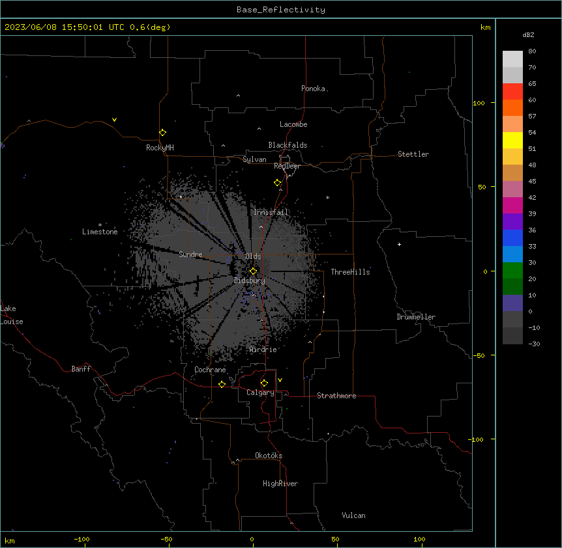The height and width of the screenshot is (548, 562).
Task: Click the RockyMH label
Action: (x=160, y=148)
